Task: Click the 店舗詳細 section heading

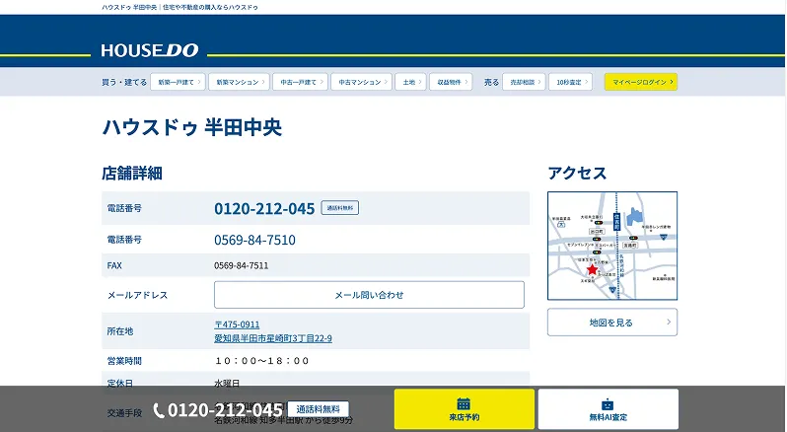Action: point(132,174)
